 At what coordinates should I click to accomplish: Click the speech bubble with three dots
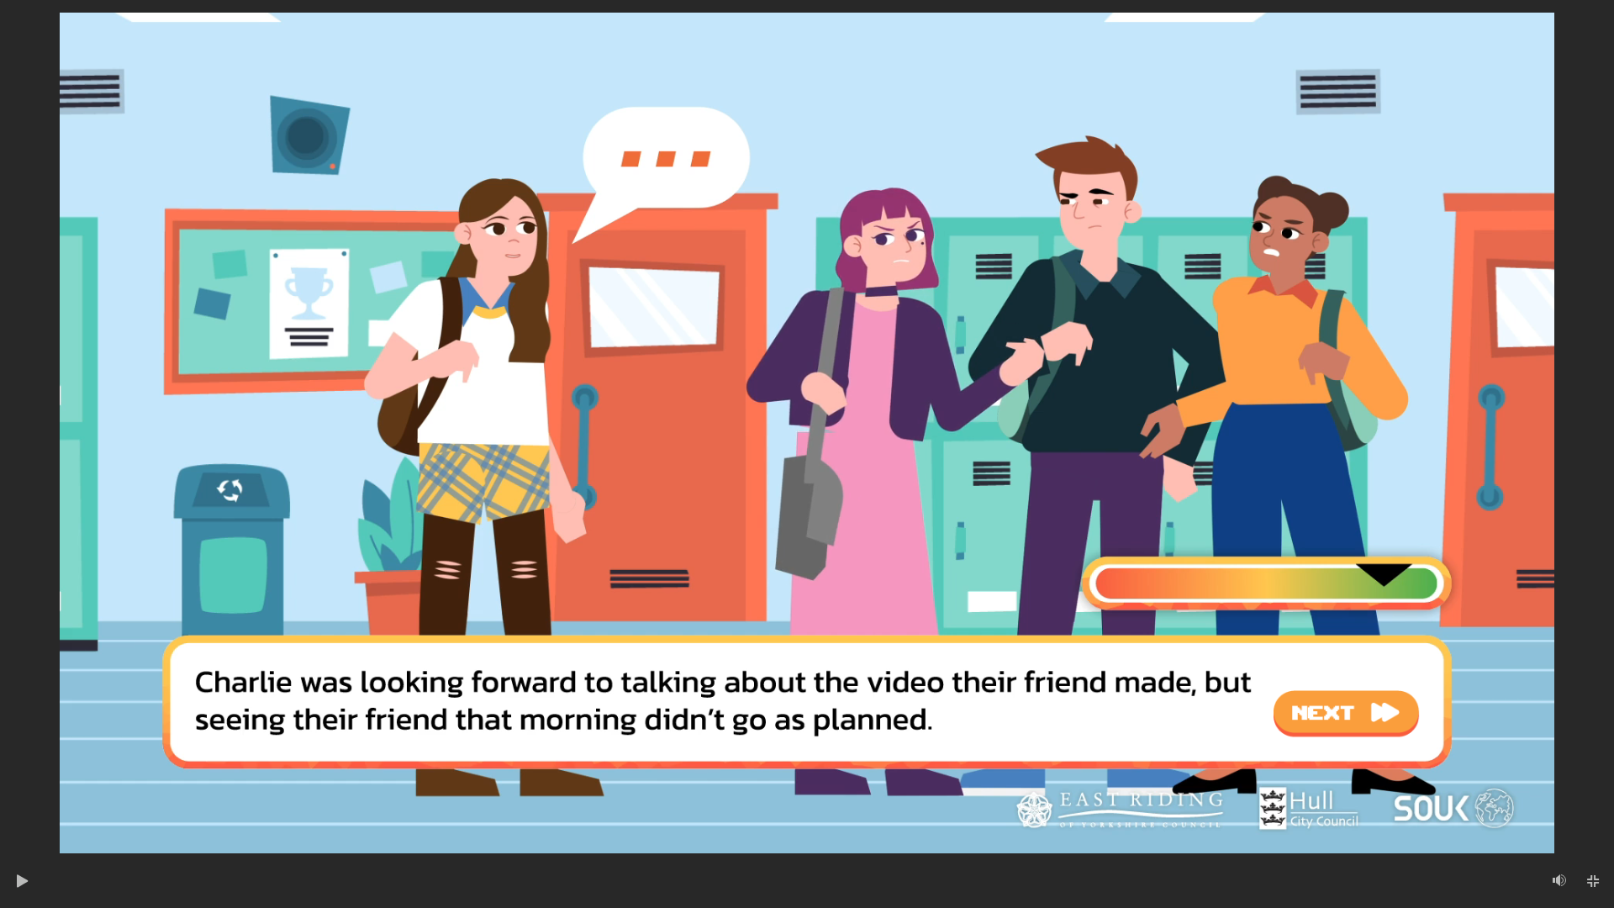(664, 160)
